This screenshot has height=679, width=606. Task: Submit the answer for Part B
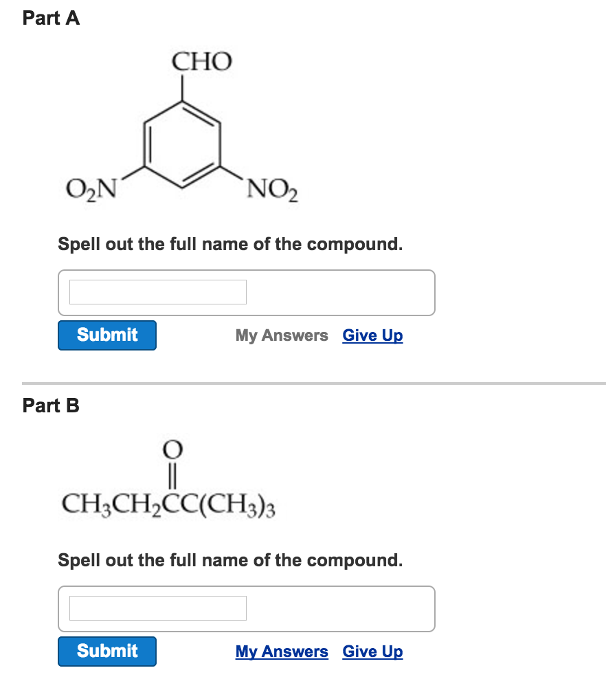coord(106,652)
